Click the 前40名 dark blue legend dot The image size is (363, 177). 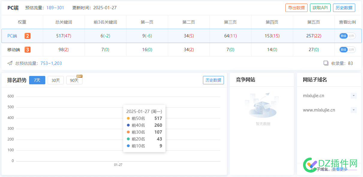pyautogui.click(x=128, y=125)
